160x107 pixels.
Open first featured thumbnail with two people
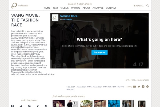click(59, 104)
